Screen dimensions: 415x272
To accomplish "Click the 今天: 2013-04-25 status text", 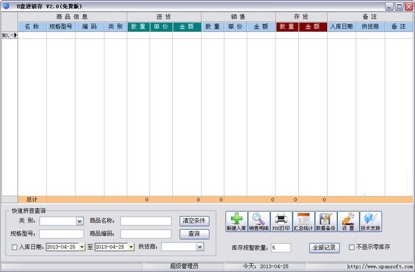I will pos(266,266).
